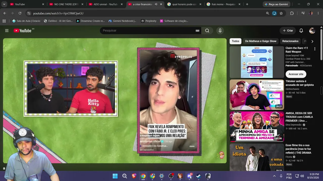Open the Windows Start menu
Image resolution: width=323 pixels, height=181 pixels.
coord(115,176)
